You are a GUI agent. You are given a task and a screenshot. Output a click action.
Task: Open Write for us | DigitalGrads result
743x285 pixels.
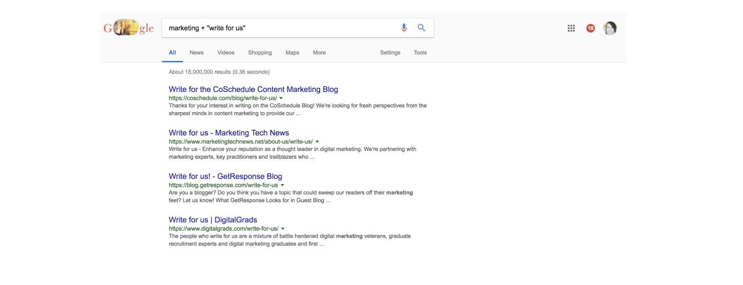(x=213, y=220)
